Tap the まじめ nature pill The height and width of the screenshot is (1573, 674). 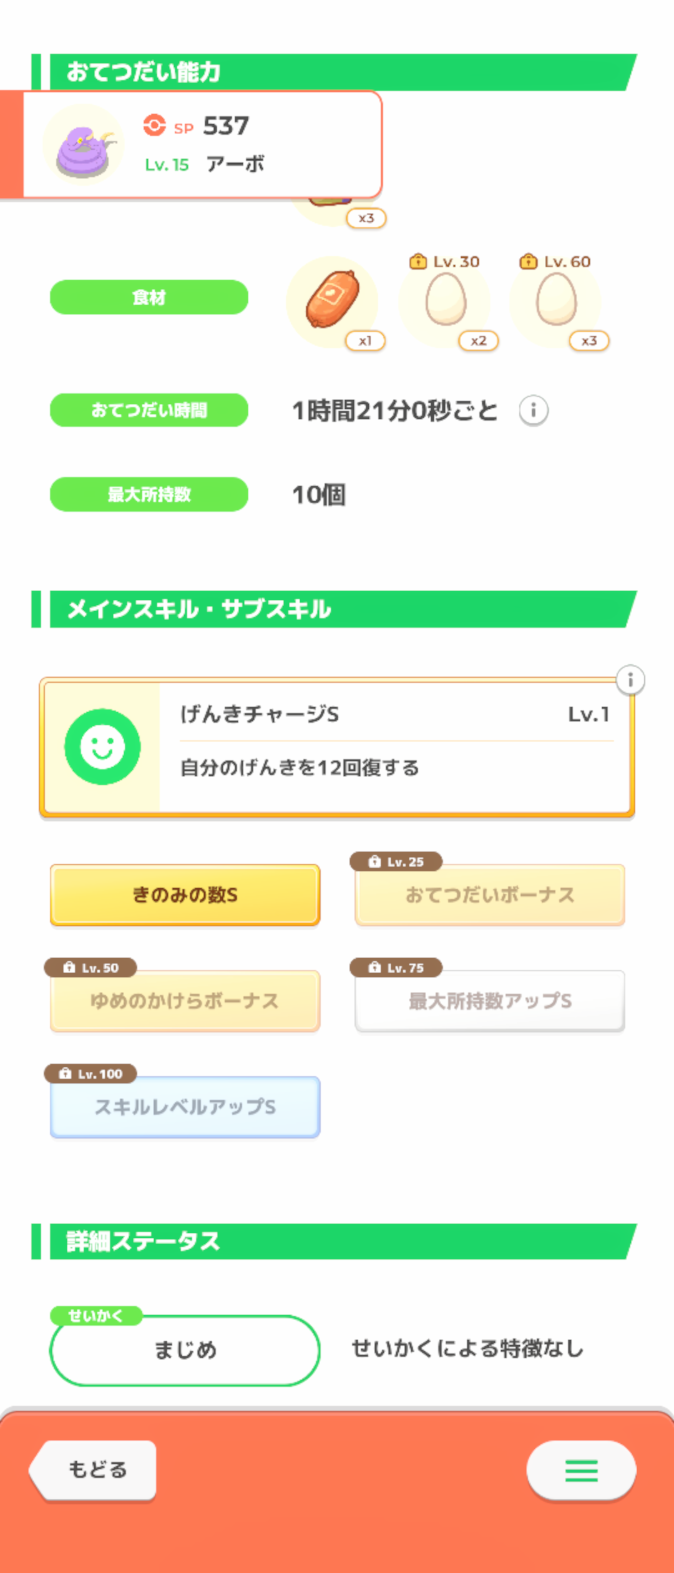[x=185, y=1350]
